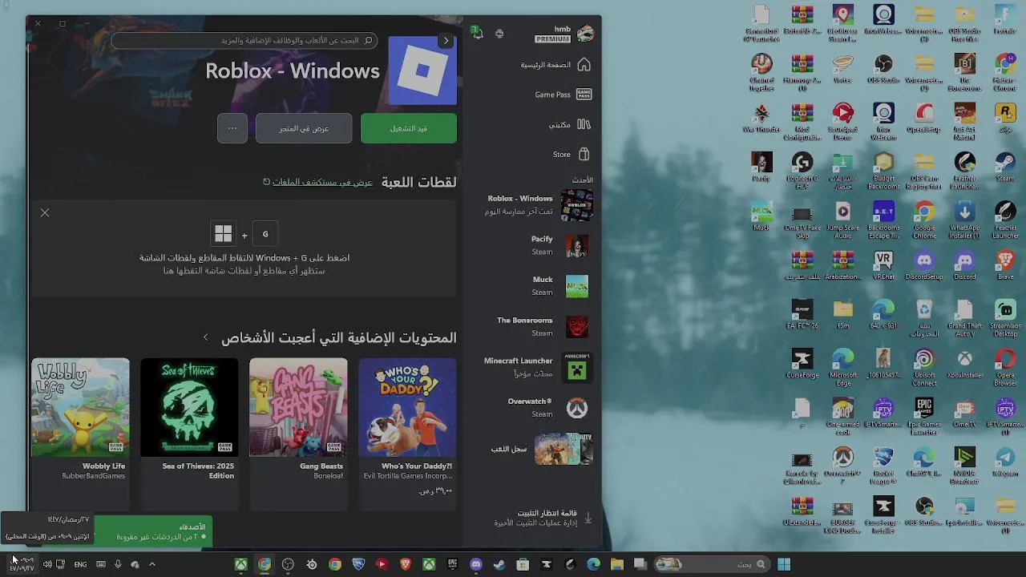1026x577 pixels.
Task: Select Roblox - Windows in recent list
Action: tap(539, 204)
